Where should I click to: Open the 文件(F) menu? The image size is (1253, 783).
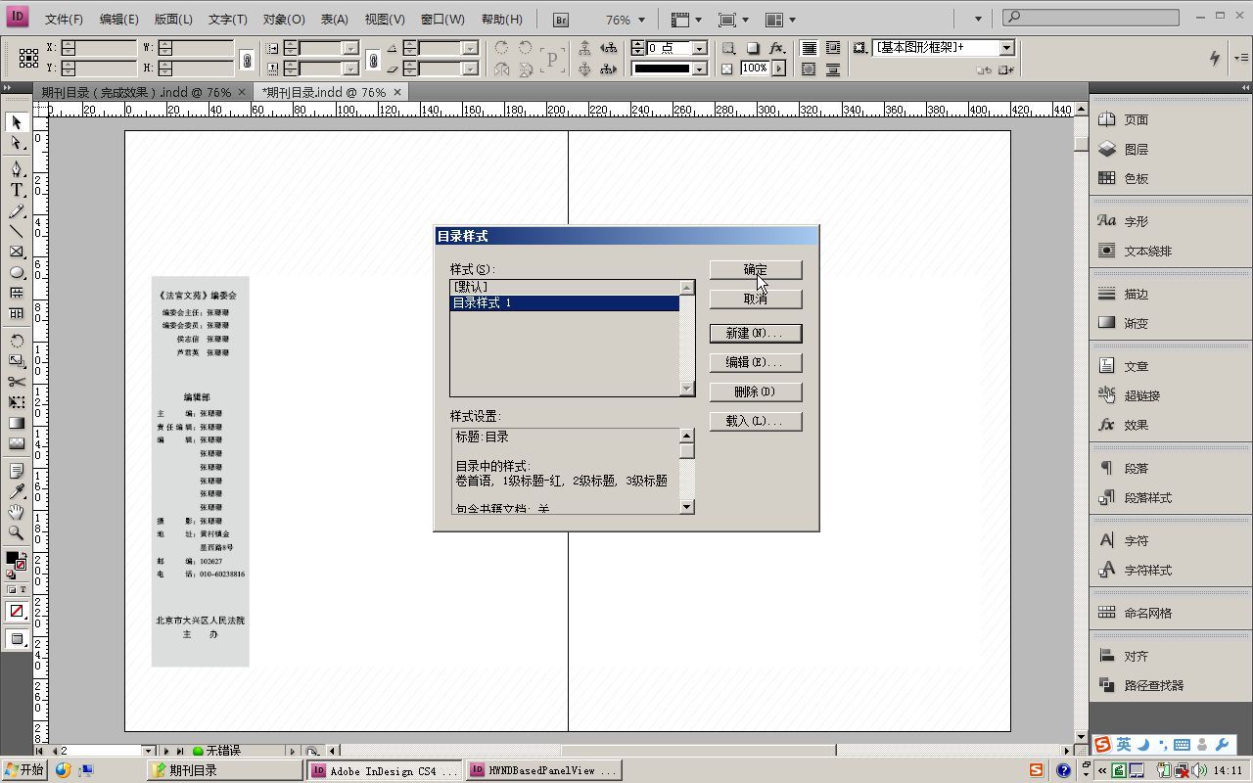(63, 19)
